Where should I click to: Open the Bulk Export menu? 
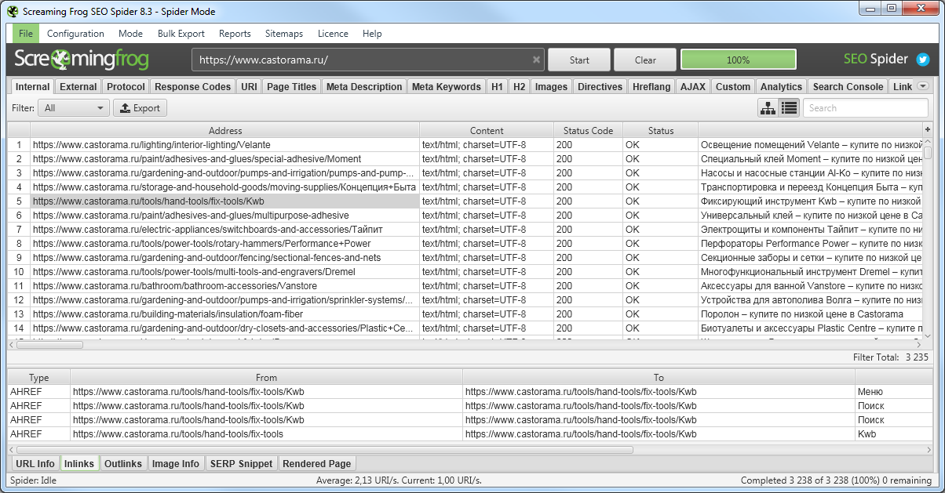181,34
